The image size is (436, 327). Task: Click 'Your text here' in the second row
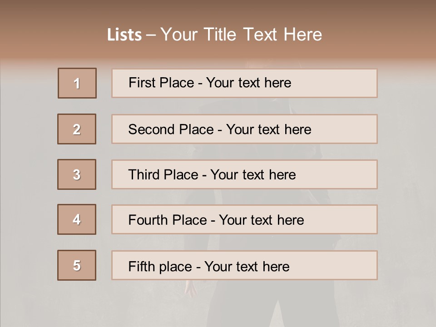(268, 129)
